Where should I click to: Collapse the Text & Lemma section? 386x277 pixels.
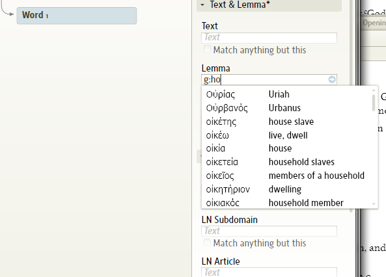(x=202, y=5)
